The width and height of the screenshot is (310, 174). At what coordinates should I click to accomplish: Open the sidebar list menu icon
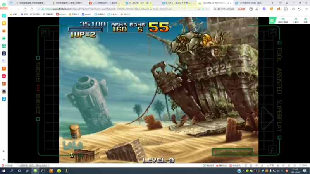tap(3, 159)
